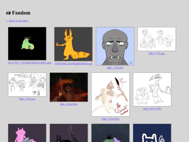Open the white outline thumbs-up cat thumbnail
The width and height of the screenshot is (189, 142).
point(152,133)
